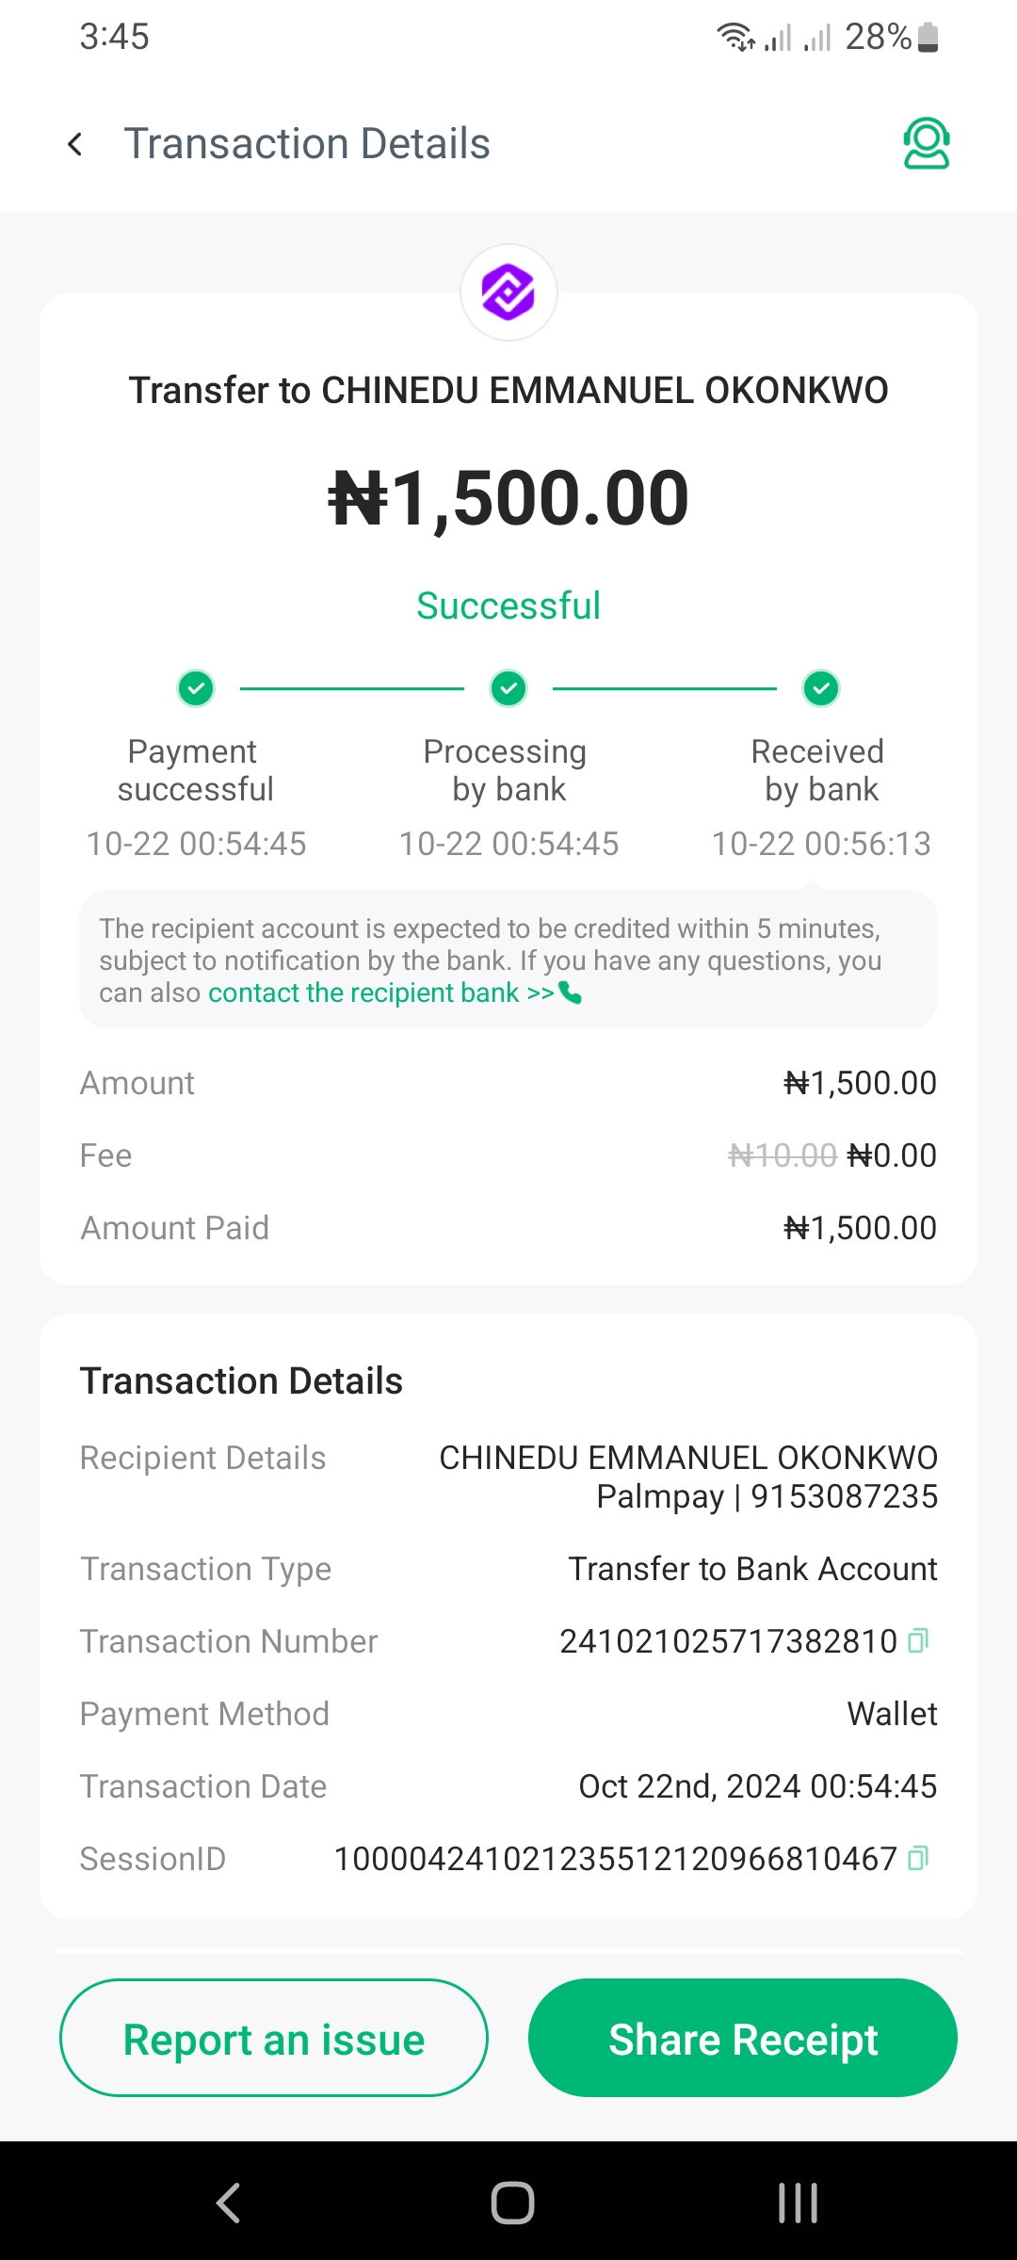The image size is (1017, 2260).
Task: Tap Share Receipt button
Action: click(x=743, y=2039)
